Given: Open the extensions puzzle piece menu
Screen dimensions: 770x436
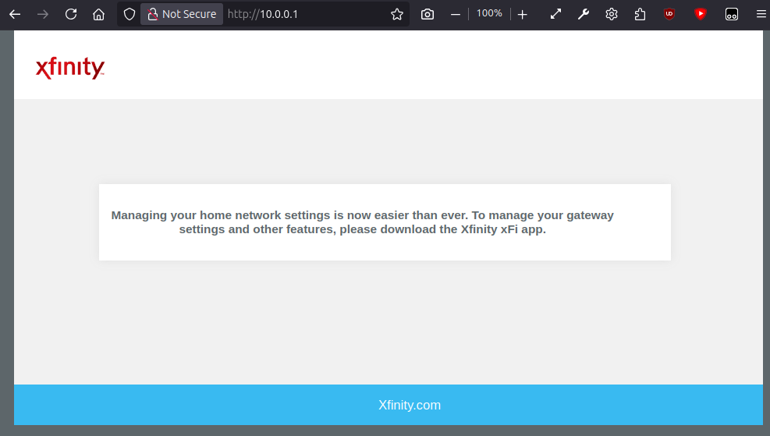Looking at the screenshot, I should pyautogui.click(x=640, y=14).
